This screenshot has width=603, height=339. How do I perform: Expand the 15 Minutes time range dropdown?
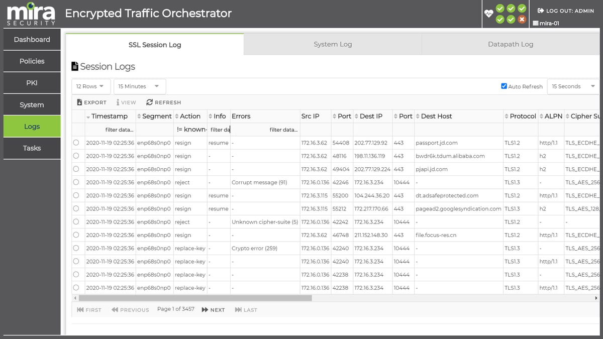click(139, 86)
